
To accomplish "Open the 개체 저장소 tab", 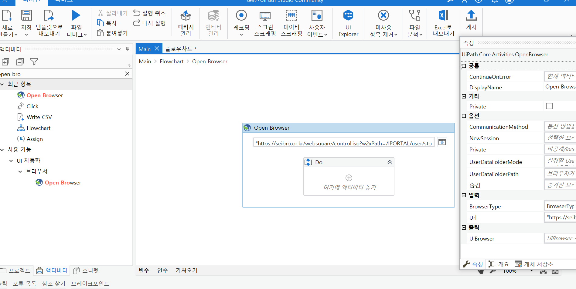I will 534,264.
